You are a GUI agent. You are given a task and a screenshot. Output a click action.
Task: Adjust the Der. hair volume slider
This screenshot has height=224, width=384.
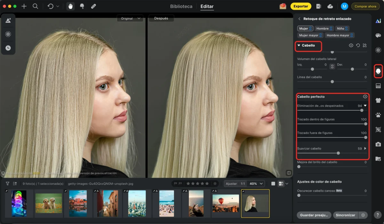352,69
